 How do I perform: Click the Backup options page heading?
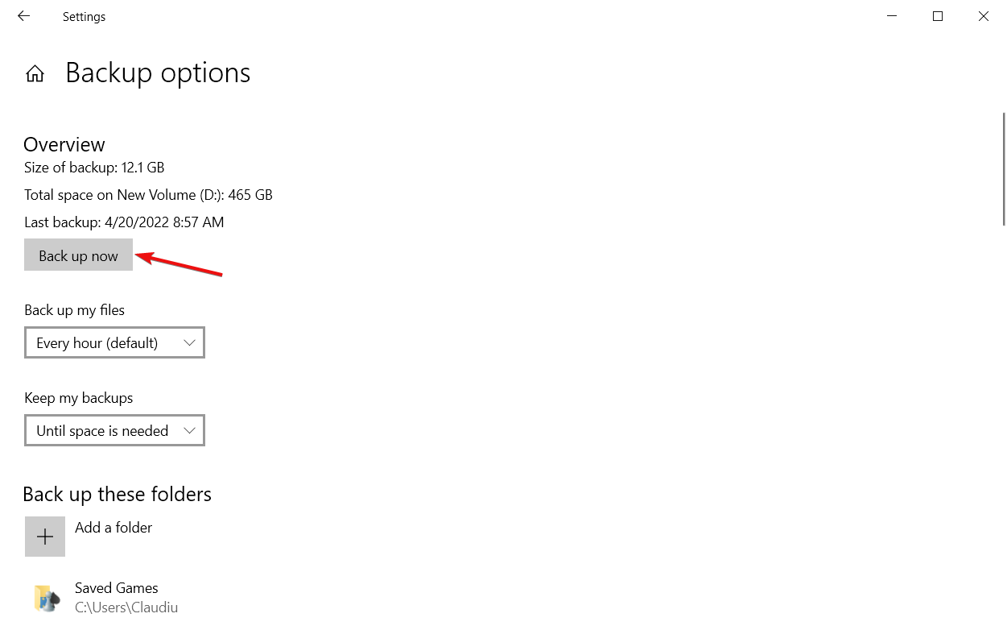[x=158, y=73]
